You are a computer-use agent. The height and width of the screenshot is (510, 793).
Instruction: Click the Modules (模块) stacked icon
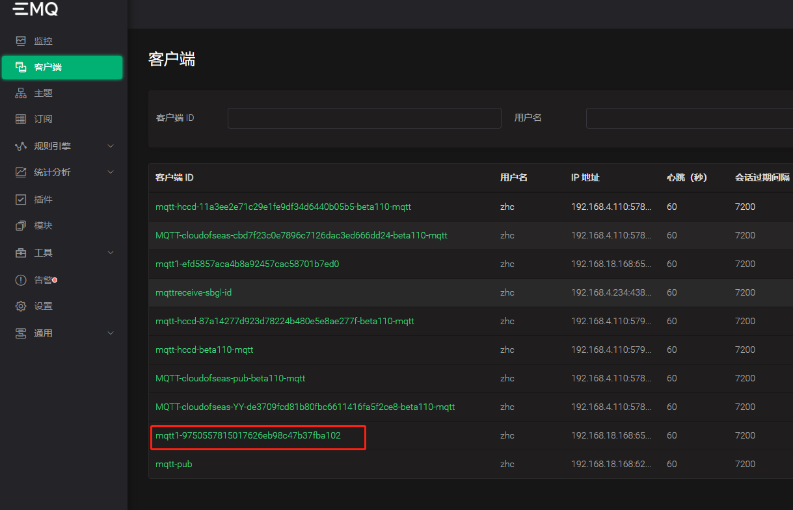(x=21, y=225)
